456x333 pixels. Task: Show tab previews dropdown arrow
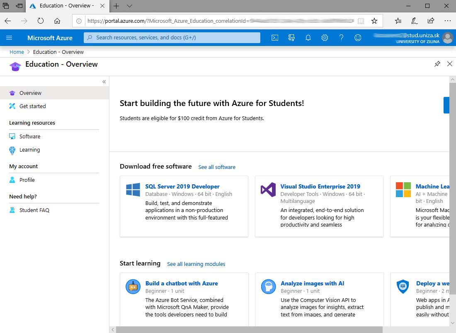click(130, 6)
